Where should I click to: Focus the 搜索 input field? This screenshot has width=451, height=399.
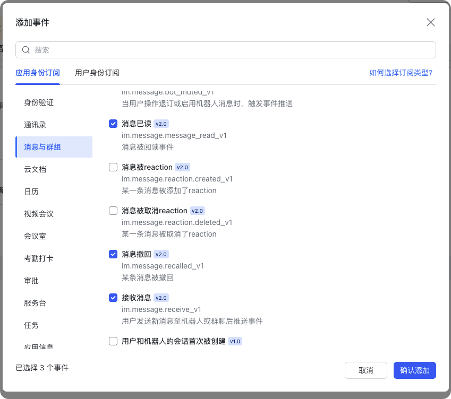[x=228, y=50]
